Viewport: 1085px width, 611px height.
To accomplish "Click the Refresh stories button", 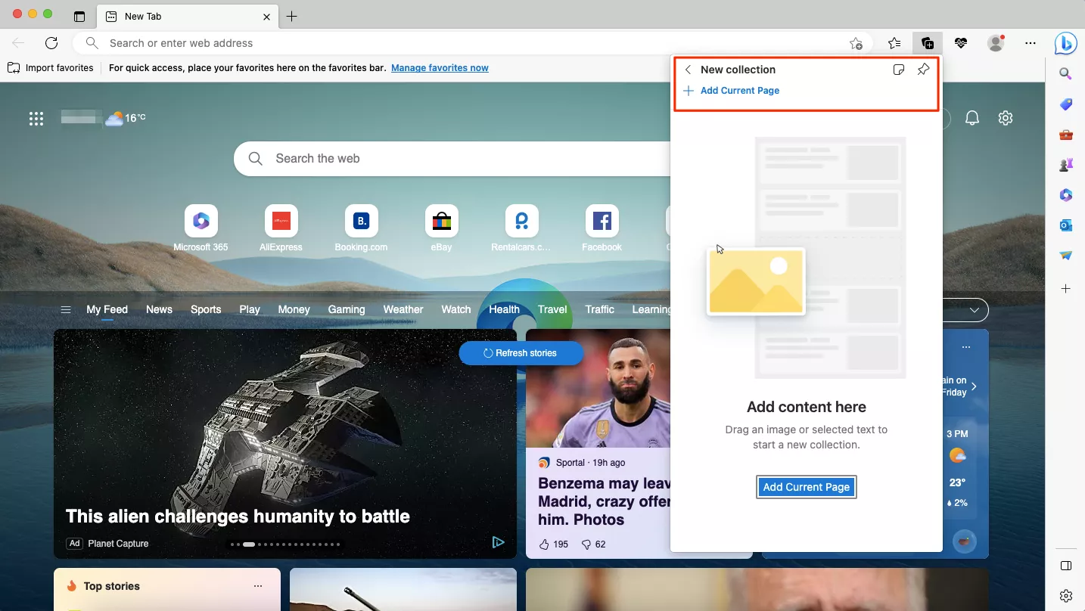I will click(521, 353).
